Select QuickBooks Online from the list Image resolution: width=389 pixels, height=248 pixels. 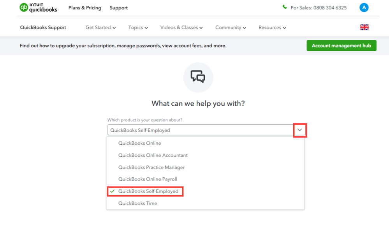tap(139, 143)
